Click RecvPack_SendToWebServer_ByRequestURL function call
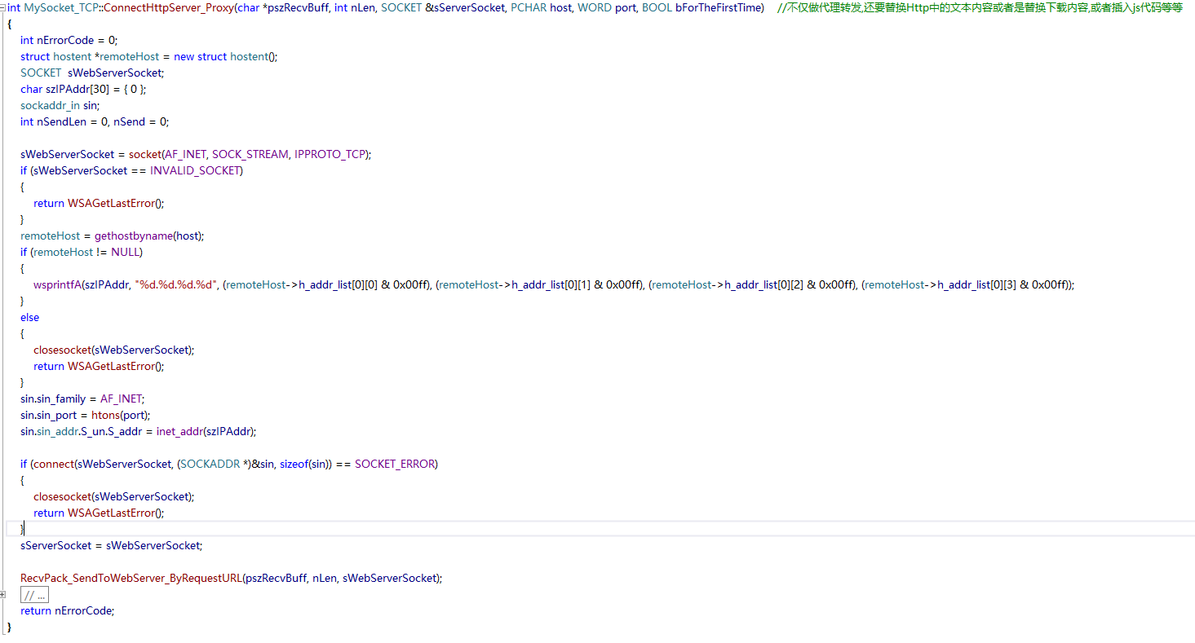Screen dimensions: 1195x643 [x=131, y=579]
